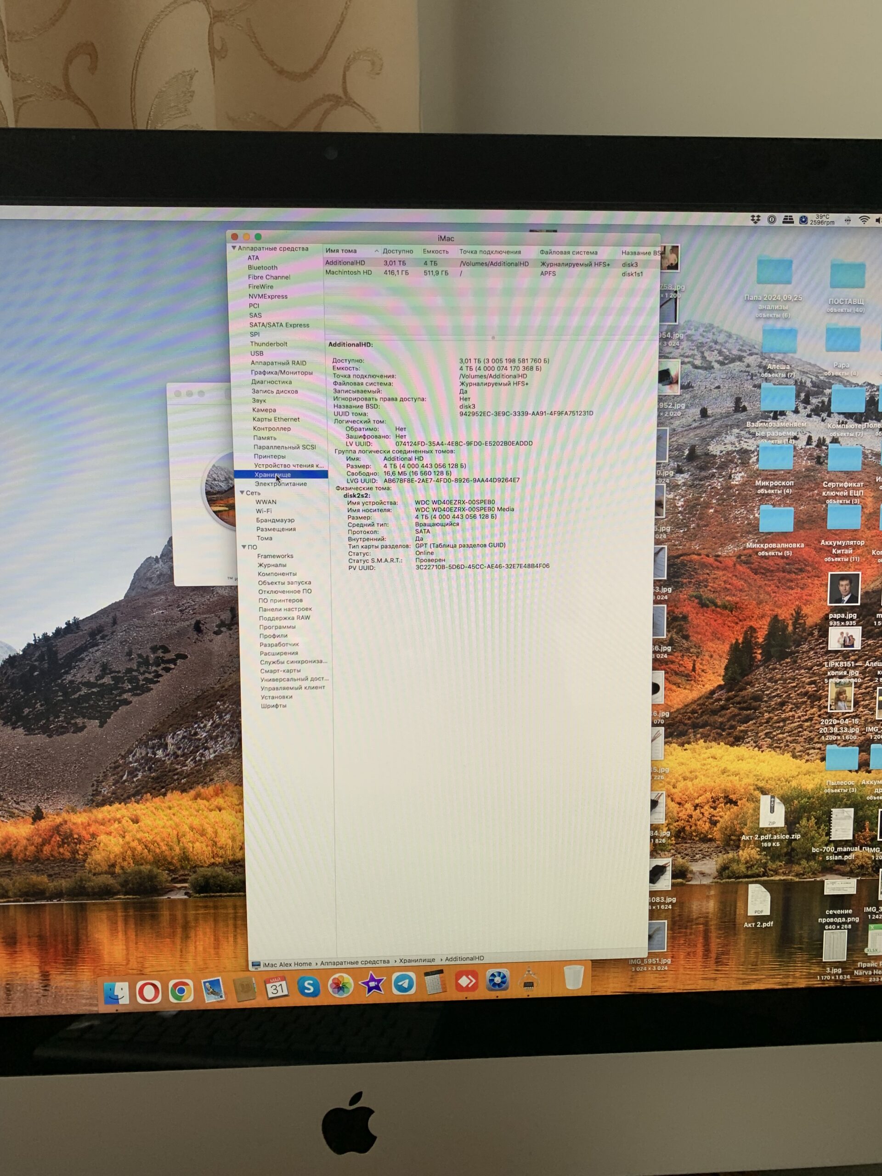The image size is (882, 1176).
Task: Select Thunderbolt in the sidebar
Action: (x=268, y=344)
